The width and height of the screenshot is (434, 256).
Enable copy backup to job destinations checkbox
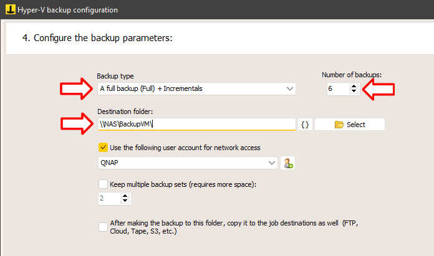(x=103, y=227)
